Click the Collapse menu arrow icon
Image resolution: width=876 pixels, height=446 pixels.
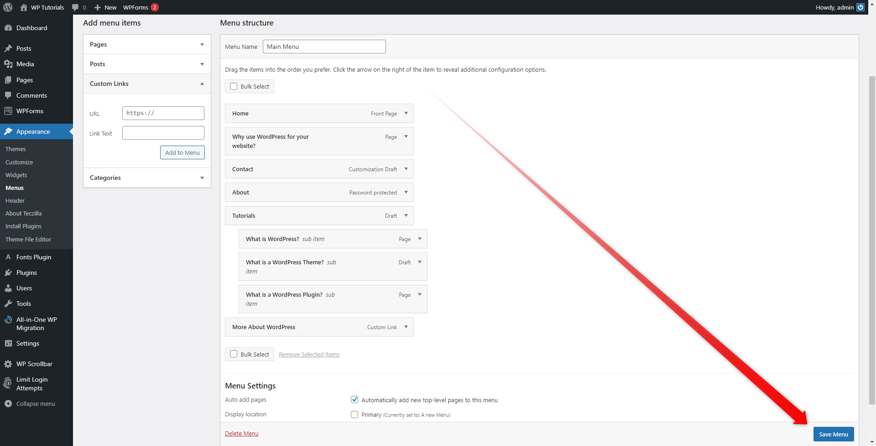coord(8,404)
